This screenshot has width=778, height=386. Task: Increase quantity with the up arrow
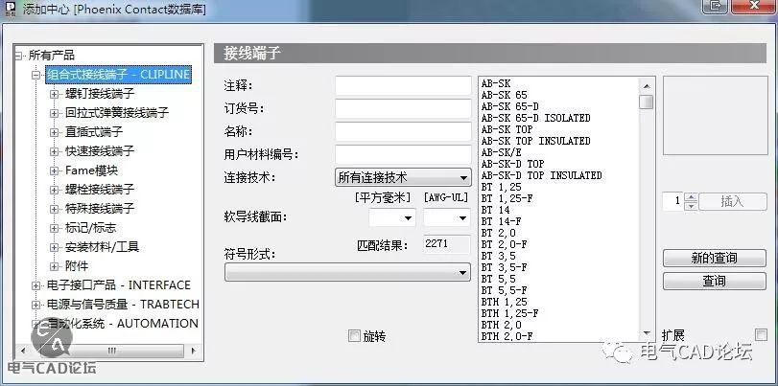click(691, 197)
